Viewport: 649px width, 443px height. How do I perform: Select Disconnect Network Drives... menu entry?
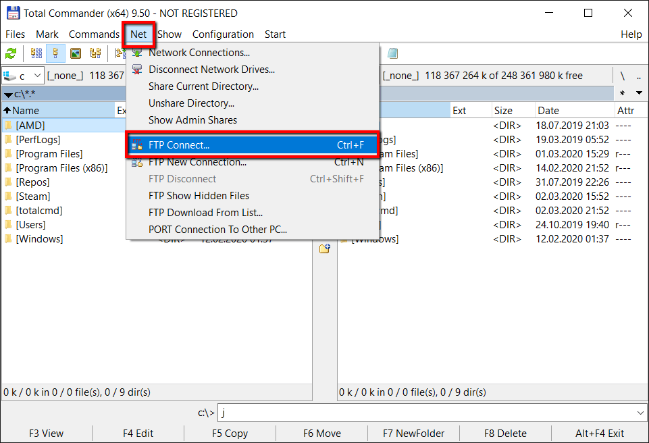pos(253,70)
